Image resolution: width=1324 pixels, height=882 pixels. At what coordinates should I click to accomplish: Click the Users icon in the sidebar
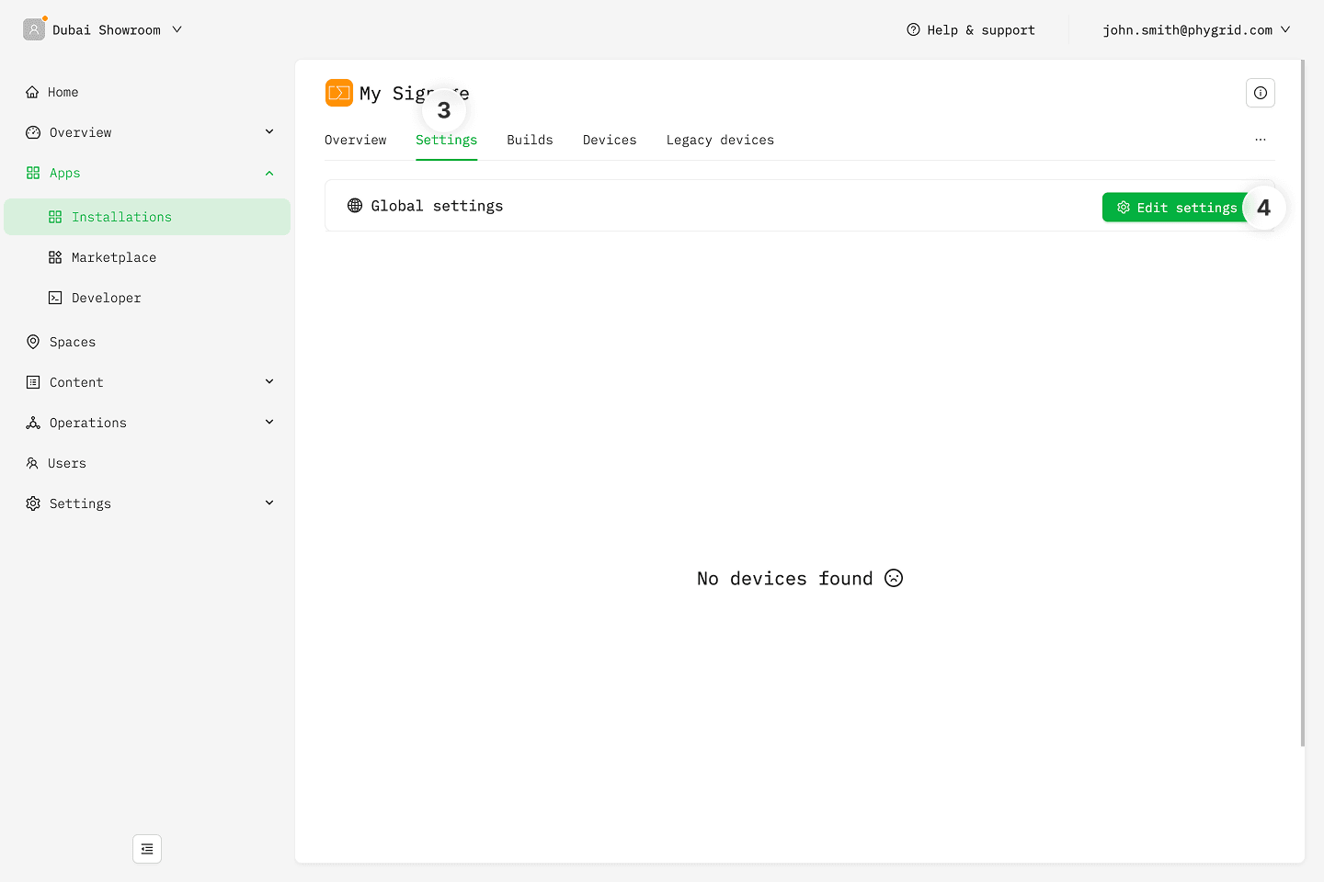coord(32,463)
